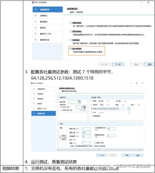155x173 pixels.
Task: Increase the 试验次数 spinner value
Action: tap(79, 101)
